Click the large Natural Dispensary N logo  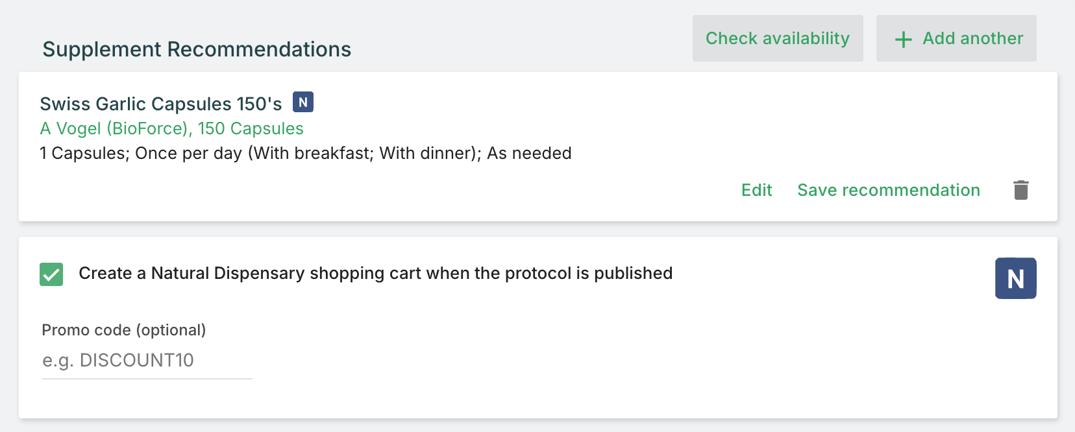[x=1015, y=278]
